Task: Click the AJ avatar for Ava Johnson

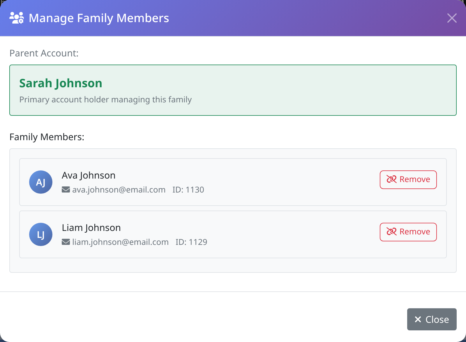Action: point(41,182)
